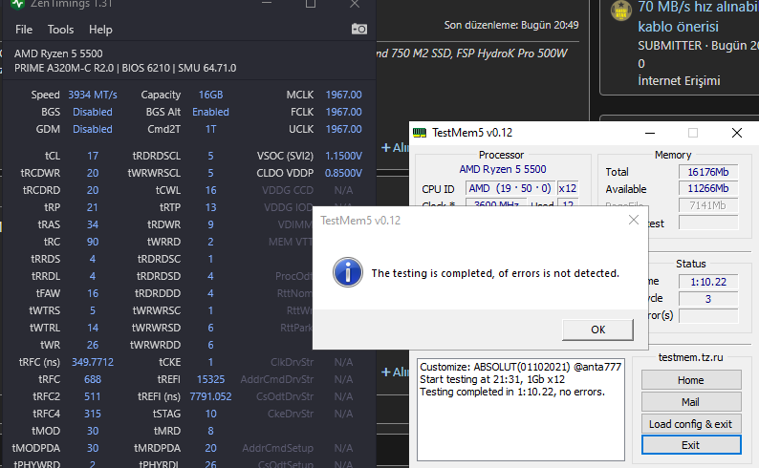This screenshot has height=468, width=759.
Task: Click the Total memory field 16176Mb
Action: [708, 172]
